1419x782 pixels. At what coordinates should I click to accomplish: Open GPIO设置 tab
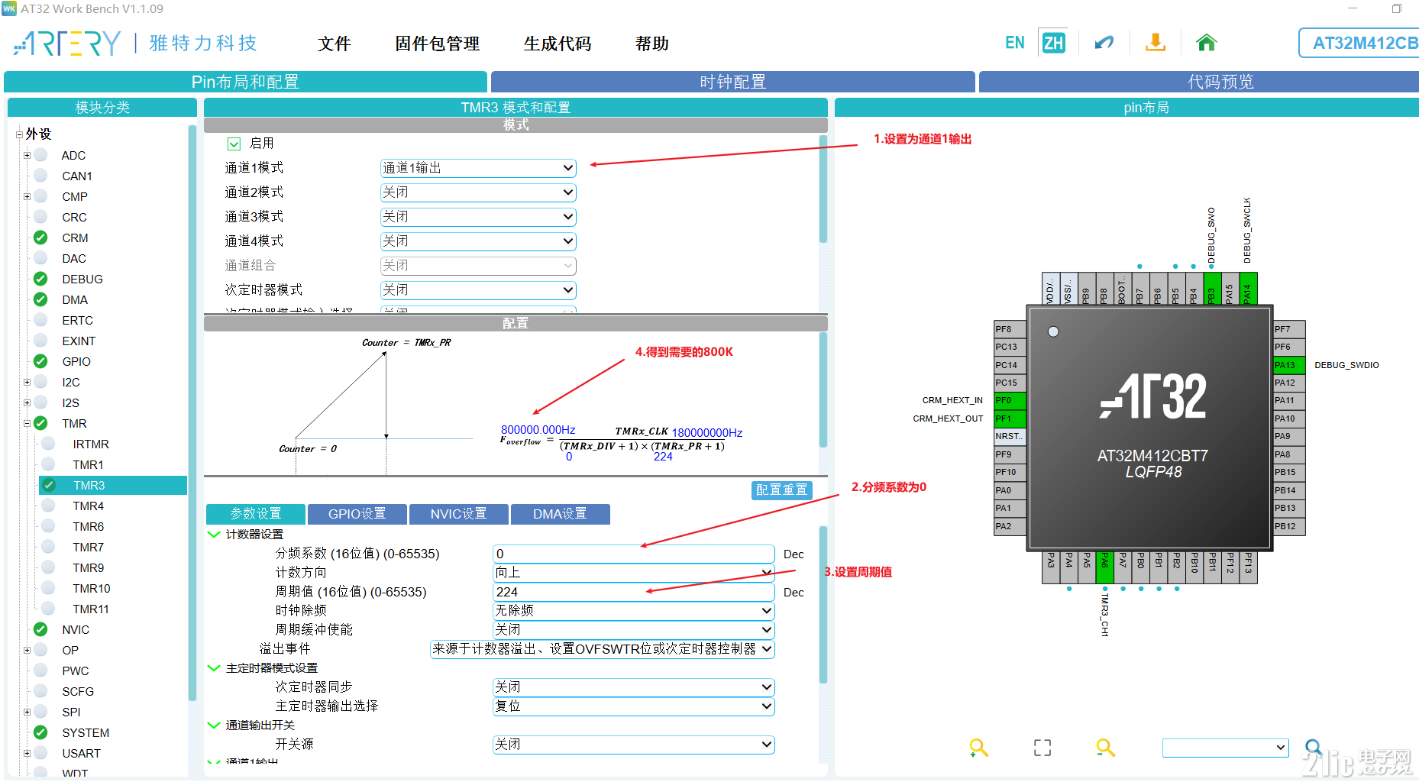[x=357, y=514]
